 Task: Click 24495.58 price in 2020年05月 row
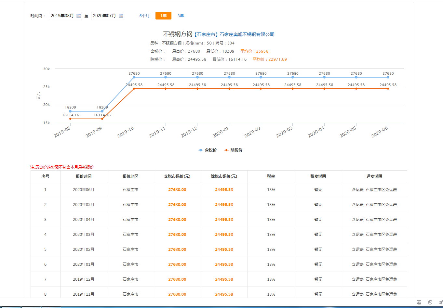click(x=224, y=205)
